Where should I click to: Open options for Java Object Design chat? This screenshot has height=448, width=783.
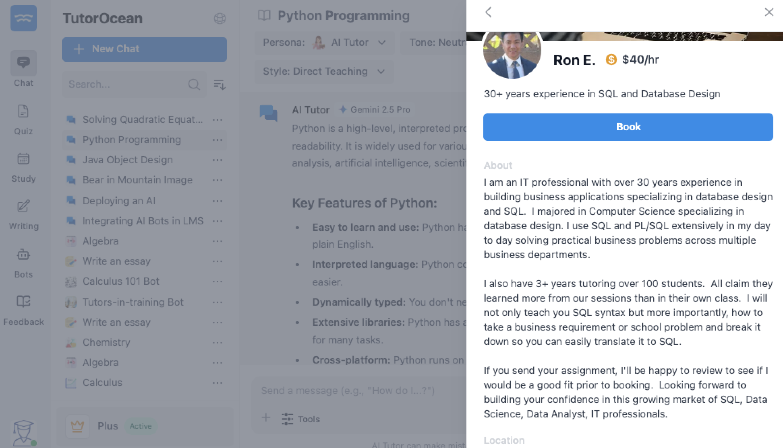click(217, 160)
